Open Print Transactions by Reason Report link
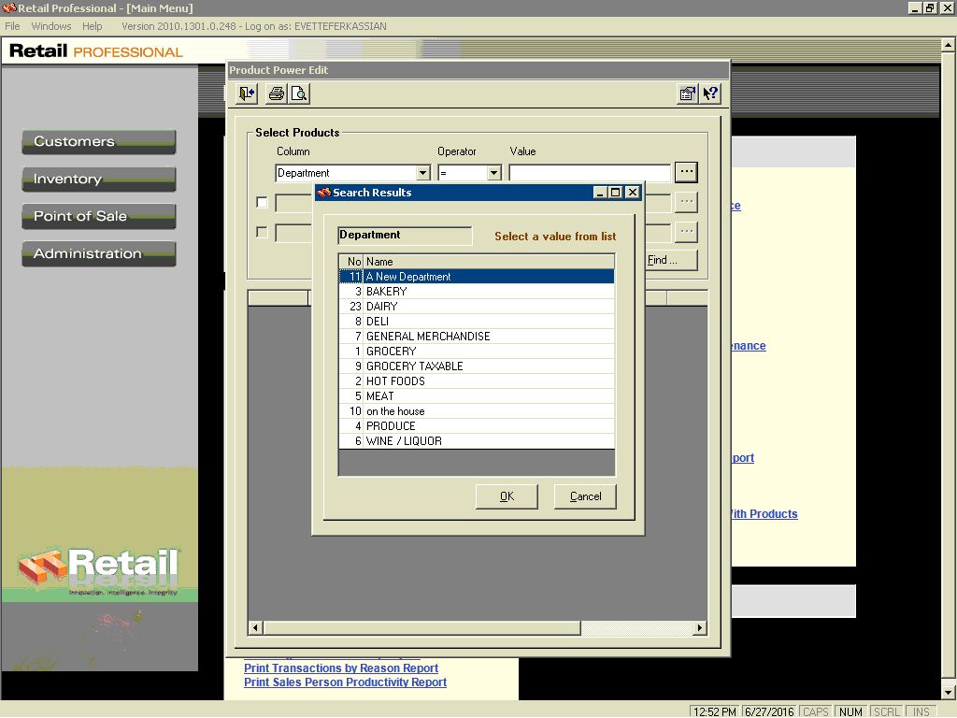The width and height of the screenshot is (957, 718). pyautogui.click(x=341, y=668)
